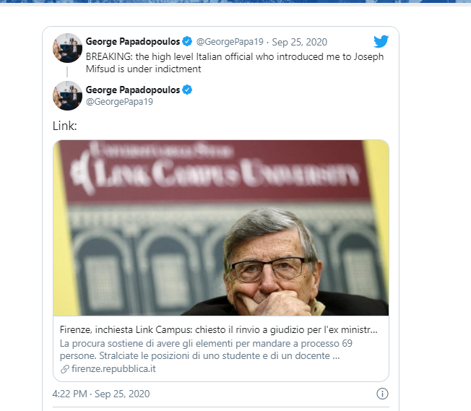Open George Papadopoulos name in second tweet
Image resolution: width=471 pixels, height=411 pixels.
pos(132,90)
